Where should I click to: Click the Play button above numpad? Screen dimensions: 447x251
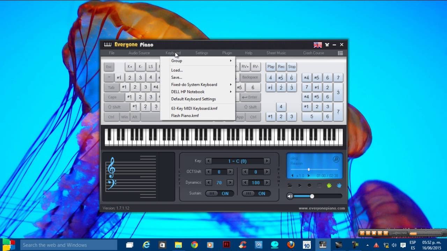click(x=271, y=67)
